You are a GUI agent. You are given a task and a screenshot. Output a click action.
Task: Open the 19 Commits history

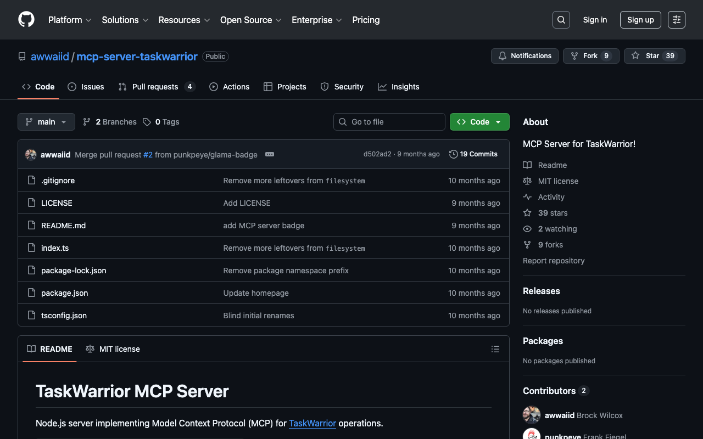click(473, 154)
